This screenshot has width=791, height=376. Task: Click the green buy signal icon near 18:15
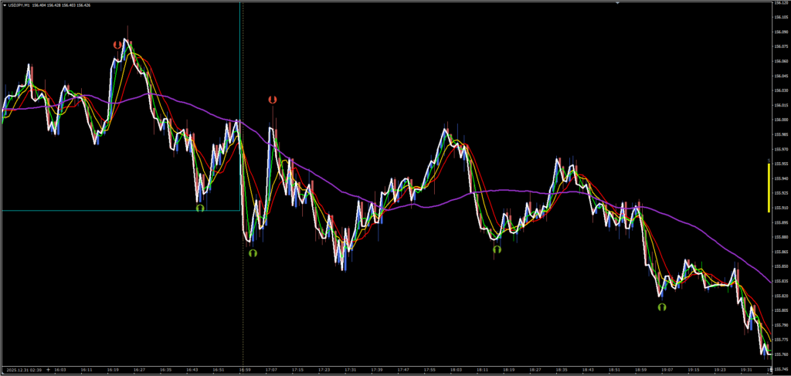click(x=497, y=249)
